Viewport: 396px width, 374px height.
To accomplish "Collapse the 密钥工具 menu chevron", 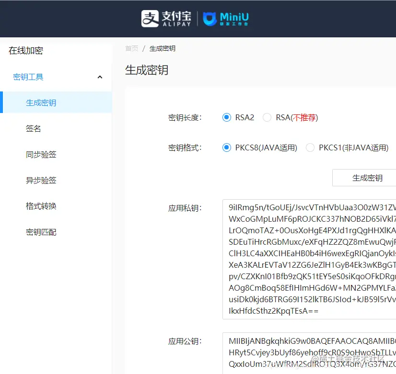I will (x=100, y=77).
